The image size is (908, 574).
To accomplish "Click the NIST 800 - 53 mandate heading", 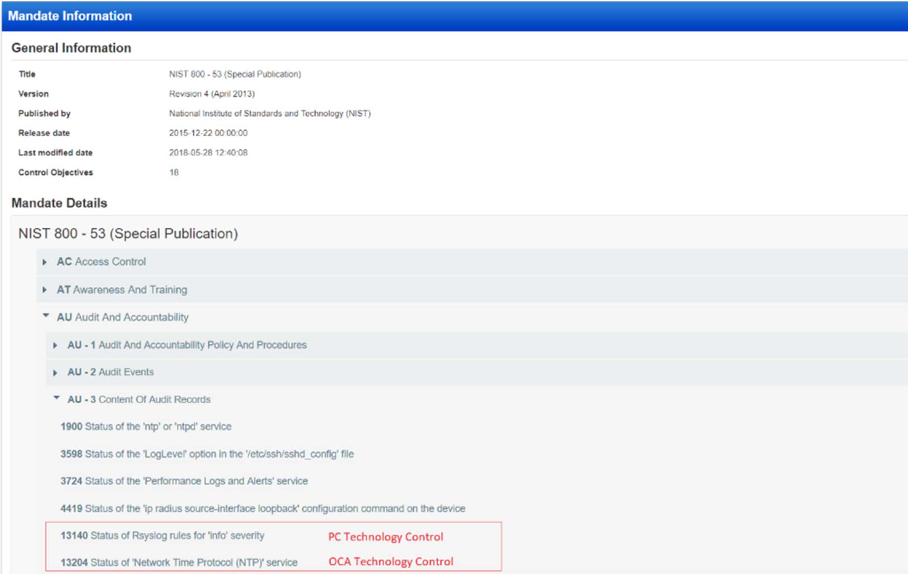I will click(x=128, y=234).
